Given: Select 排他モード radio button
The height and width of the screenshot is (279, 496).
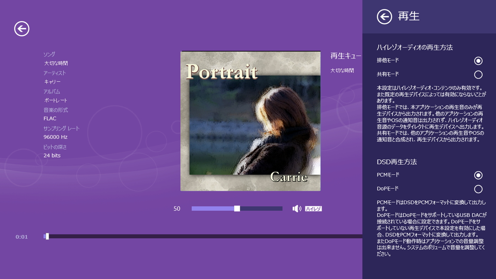Looking at the screenshot, I should 478,61.
